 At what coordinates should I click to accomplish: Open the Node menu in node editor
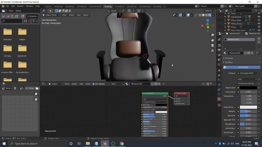pyautogui.click(x=88, y=84)
